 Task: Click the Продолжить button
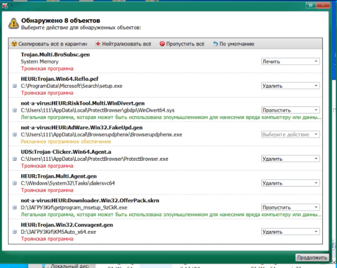click(x=312, y=257)
